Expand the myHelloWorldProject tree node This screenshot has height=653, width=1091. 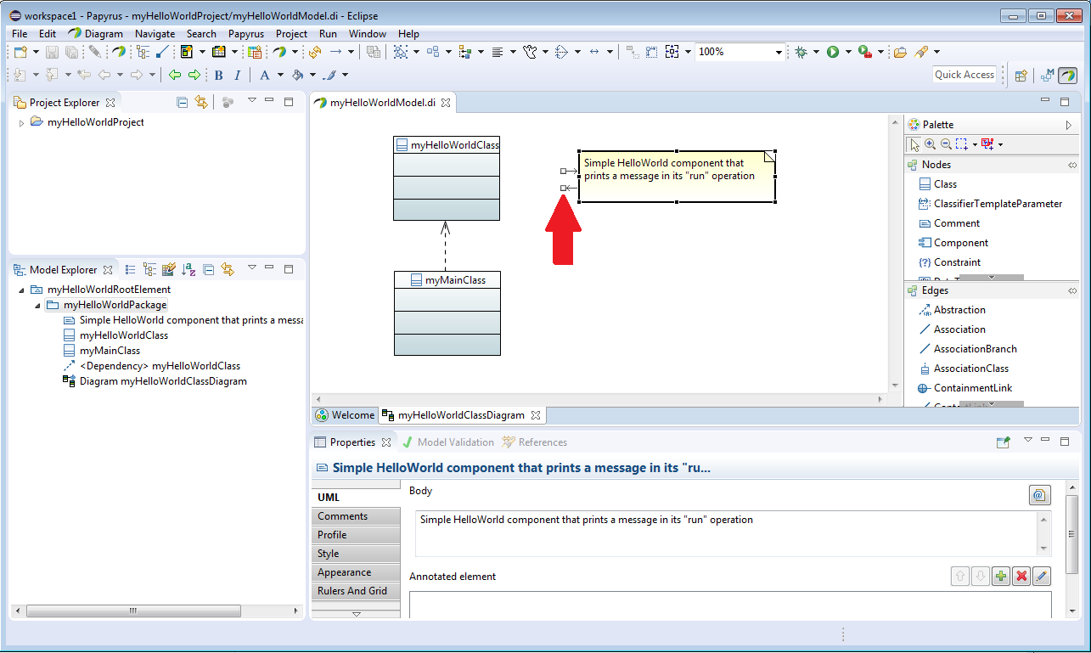pyautogui.click(x=22, y=122)
